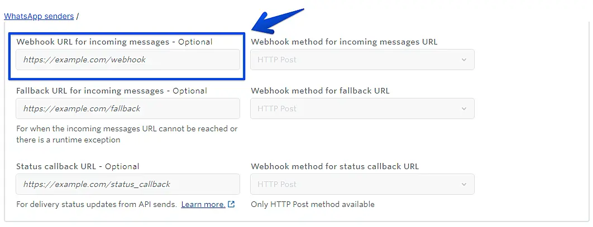Click chevron arrow on status callback method dropdown
Image resolution: width=593 pixels, height=227 pixels.
(x=463, y=184)
